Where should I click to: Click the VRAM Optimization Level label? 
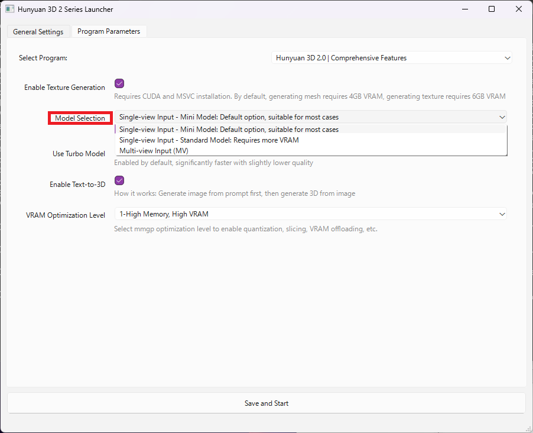tap(66, 215)
